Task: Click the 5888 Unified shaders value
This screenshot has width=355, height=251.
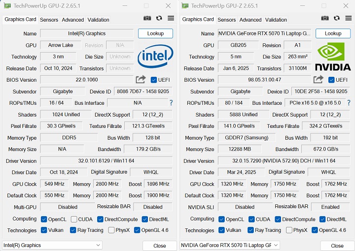Action: (244, 114)
